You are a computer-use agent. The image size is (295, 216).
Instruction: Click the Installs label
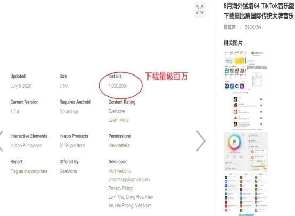pyautogui.click(x=115, y=76)
